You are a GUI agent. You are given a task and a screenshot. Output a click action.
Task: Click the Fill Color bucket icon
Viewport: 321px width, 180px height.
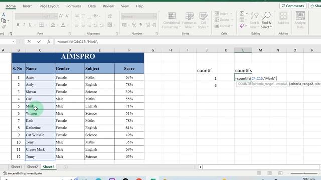click(53, 25)
